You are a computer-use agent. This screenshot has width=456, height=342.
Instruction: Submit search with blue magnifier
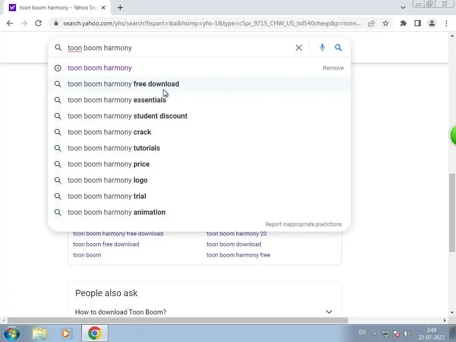pos(338,47)
